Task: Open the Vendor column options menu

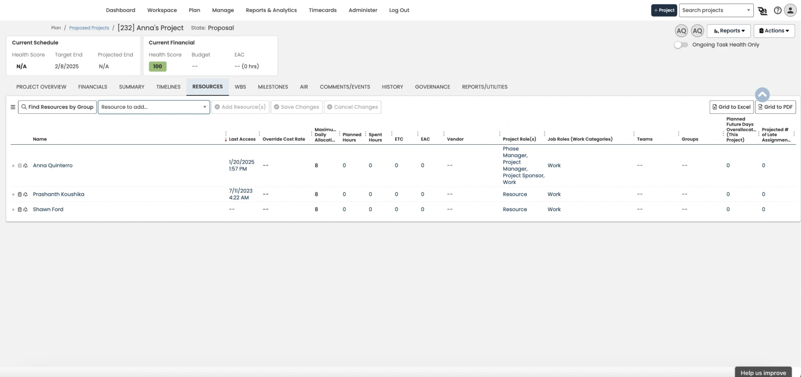Action: 500,134
